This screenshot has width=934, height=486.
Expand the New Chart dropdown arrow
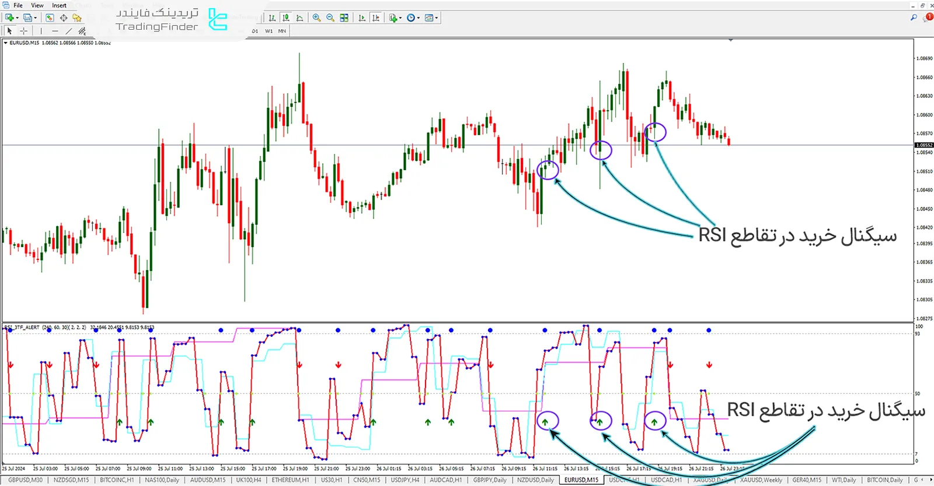coord(17,18)
